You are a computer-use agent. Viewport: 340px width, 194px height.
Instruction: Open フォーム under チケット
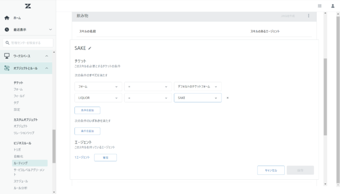click(x=18, y=89)
